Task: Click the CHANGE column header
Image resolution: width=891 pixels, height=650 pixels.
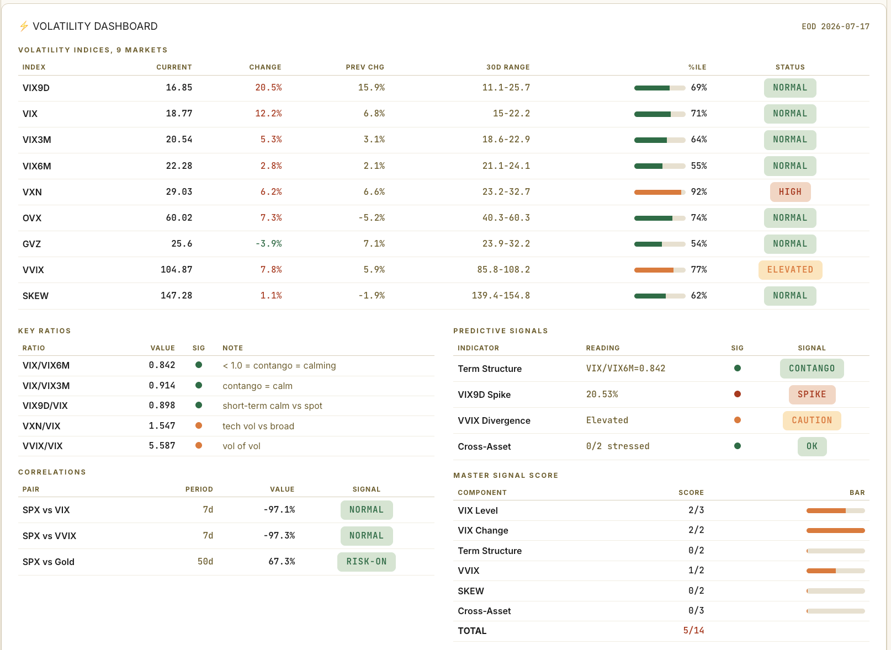Action: 265,67
